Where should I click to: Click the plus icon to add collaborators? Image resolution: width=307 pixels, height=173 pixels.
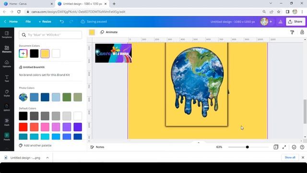(x=271, y=22)
